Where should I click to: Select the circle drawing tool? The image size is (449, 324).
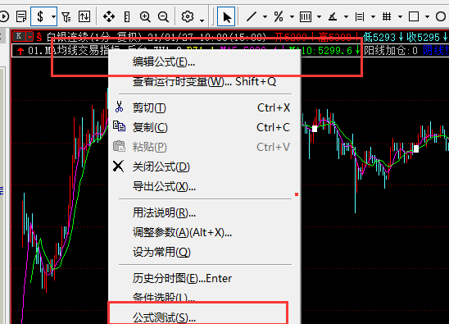click(441, 16)
